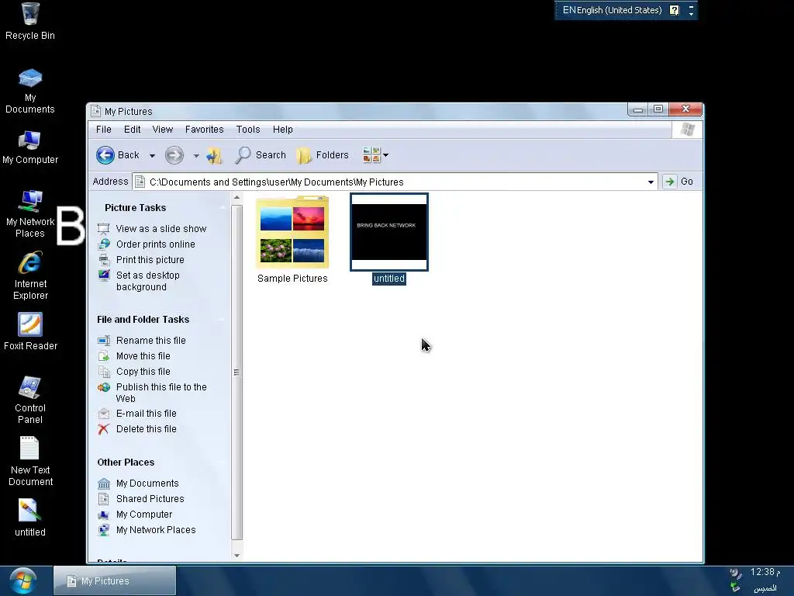Open the View menu
Image resolution: width=794 pixels, height=596 pixels.
click(163, 130)
